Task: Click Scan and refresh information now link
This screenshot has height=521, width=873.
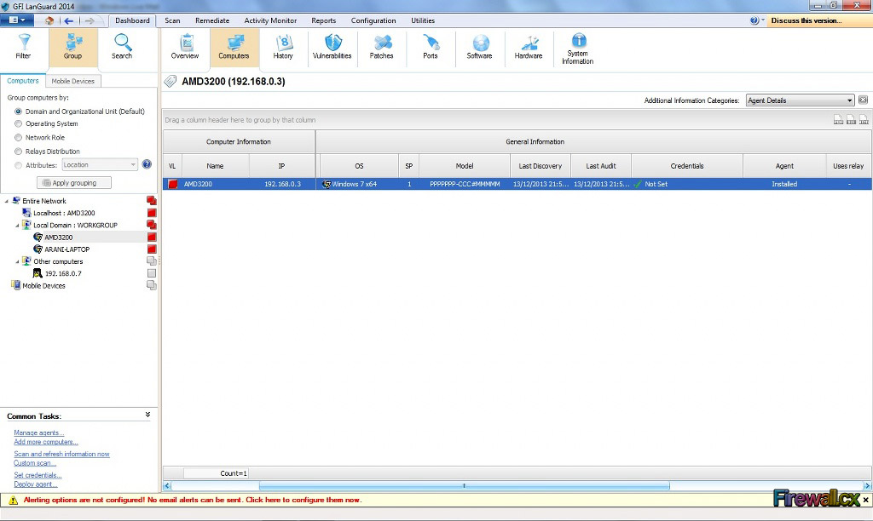Action: [x=61, y=455]
